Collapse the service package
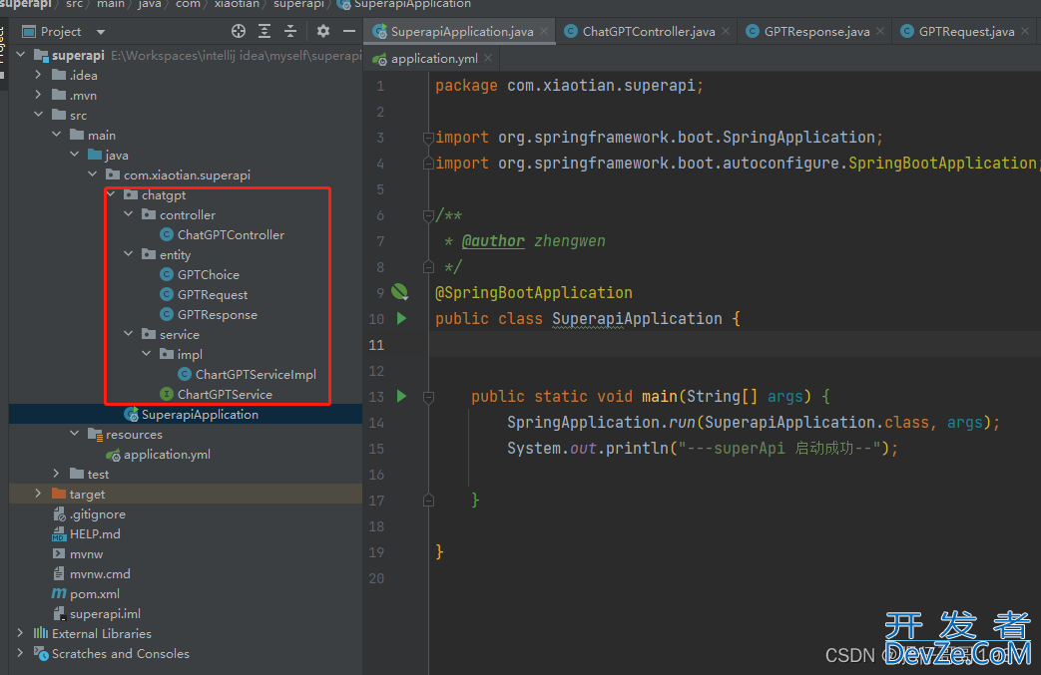1041x675 pixels. click(x=129, y=334)
